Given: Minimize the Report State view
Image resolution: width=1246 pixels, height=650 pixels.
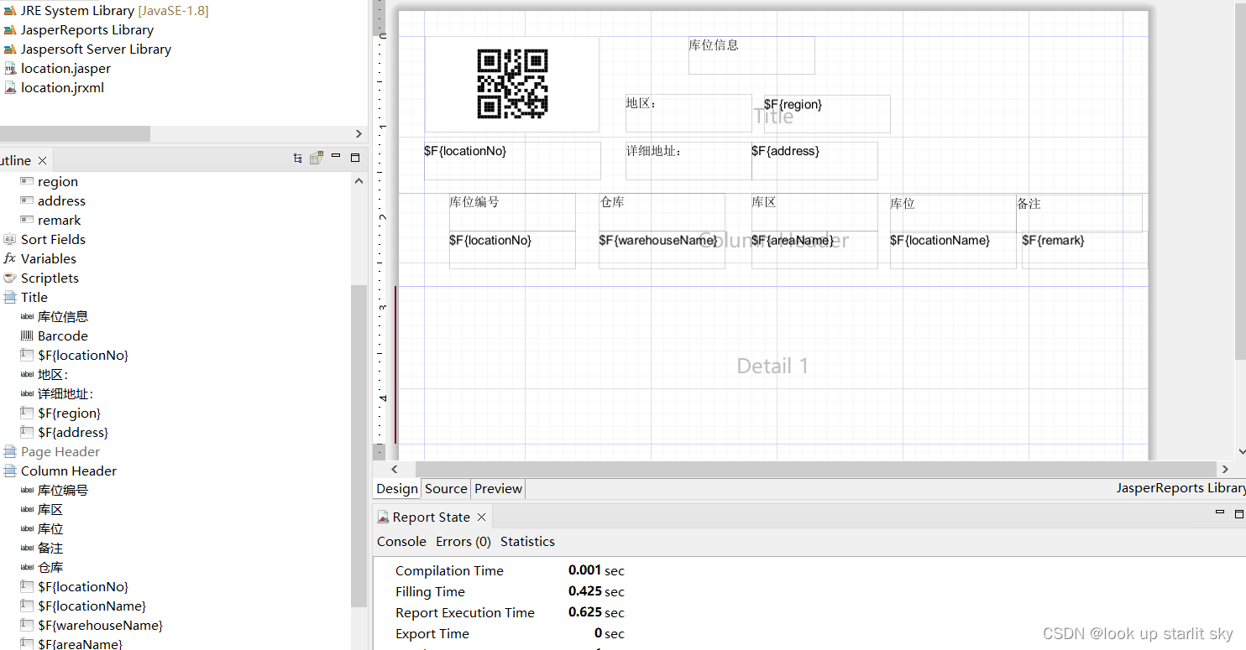Looking at the screenshot, I should pyautogui.click(x=1220, y=512).
